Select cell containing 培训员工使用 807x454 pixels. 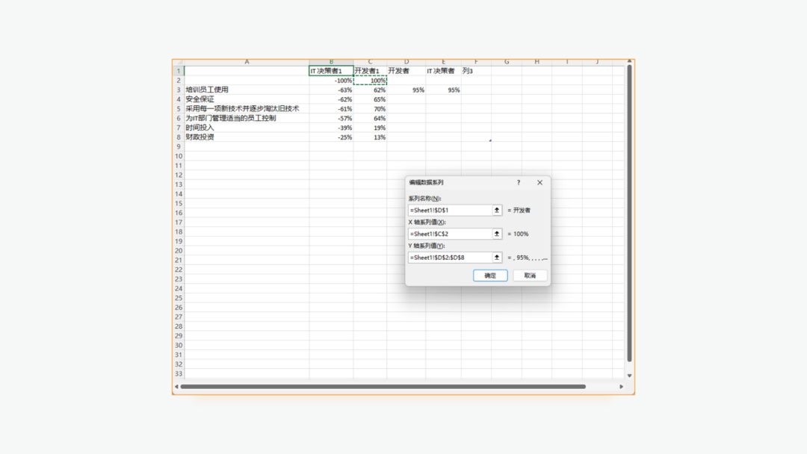(247, 90)
